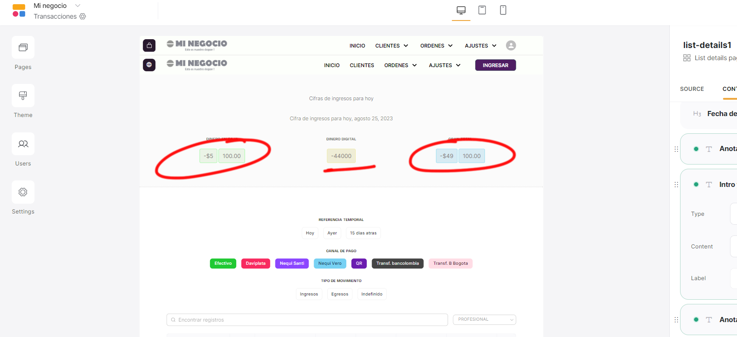Click the gear icon next to Transacciones
Viewport: 737px width, 337px height.
(83, 16)
